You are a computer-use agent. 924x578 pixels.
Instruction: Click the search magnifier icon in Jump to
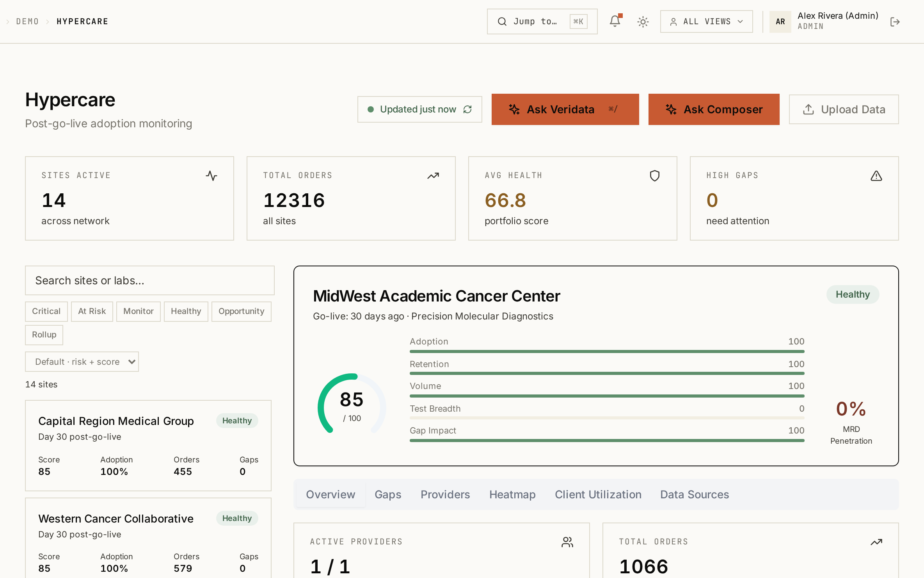[x=502, y=21]
